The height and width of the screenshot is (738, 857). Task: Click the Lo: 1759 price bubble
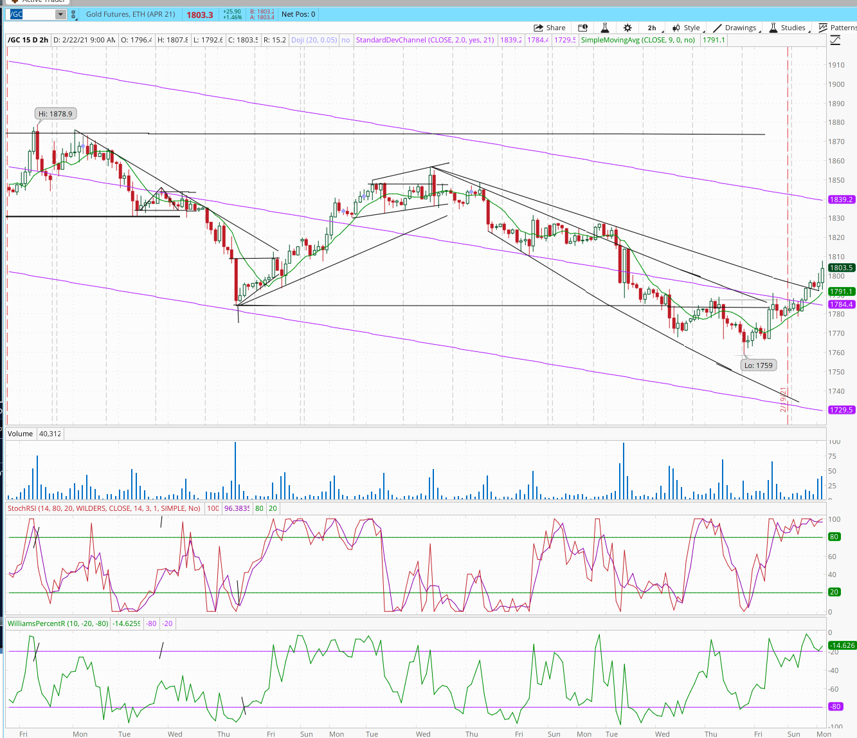[x=759, y=365]
